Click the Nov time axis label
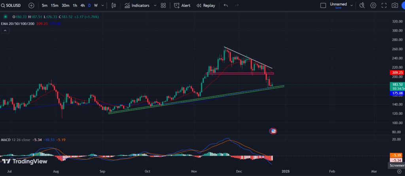Screen dimensions: 405x176 click(193, 171)
